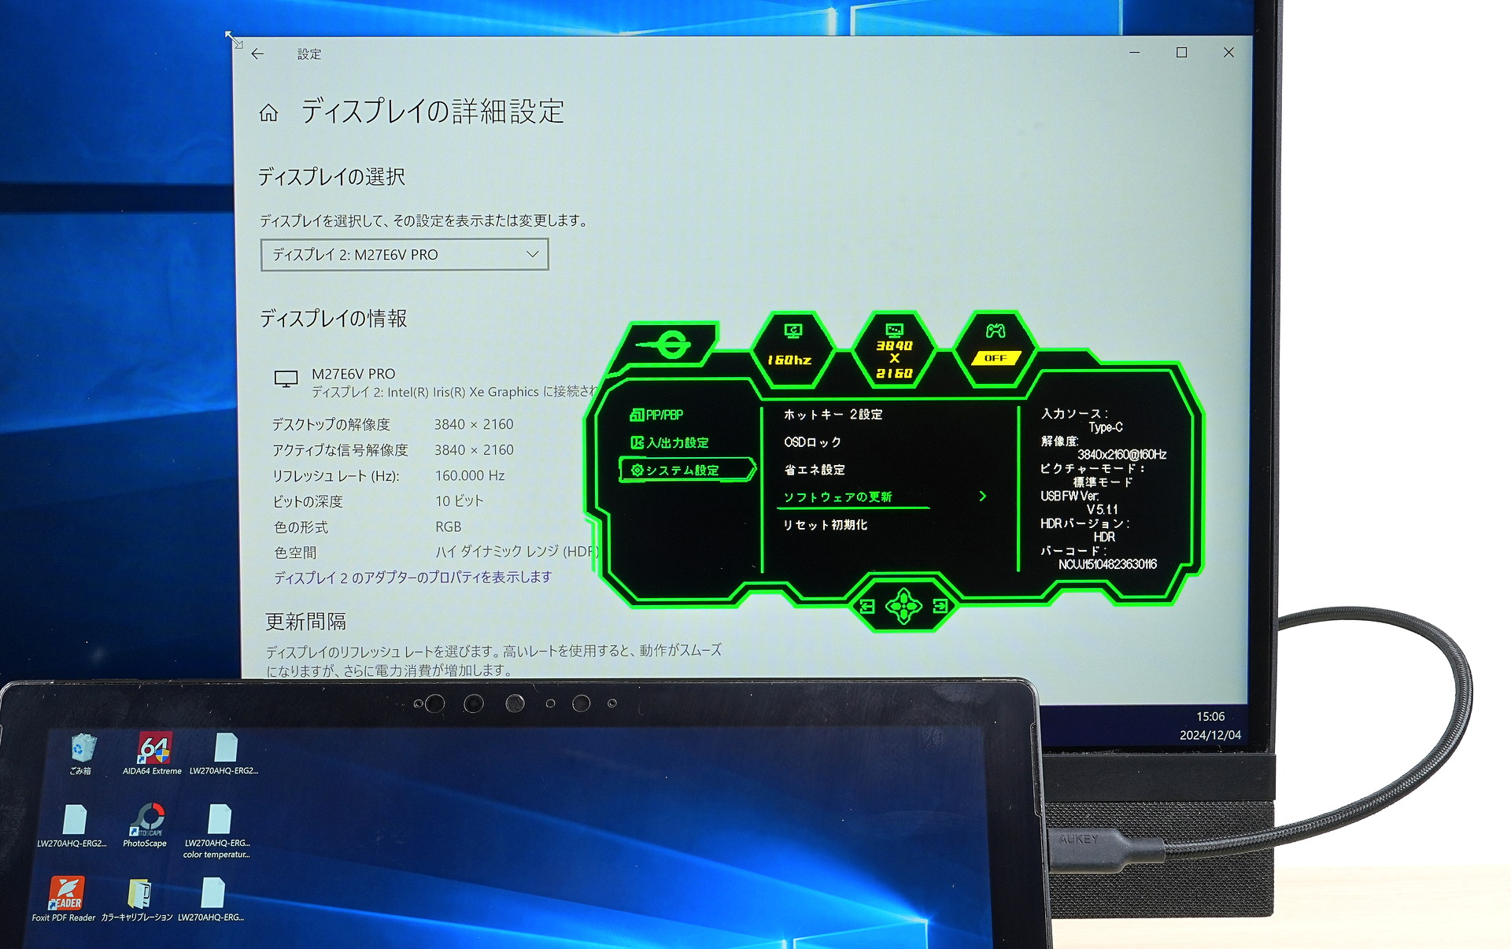Open the display selection dropdown showing M27E6V PRO
The width and height of the screenshot is (1511, 949).
point(405,254)
